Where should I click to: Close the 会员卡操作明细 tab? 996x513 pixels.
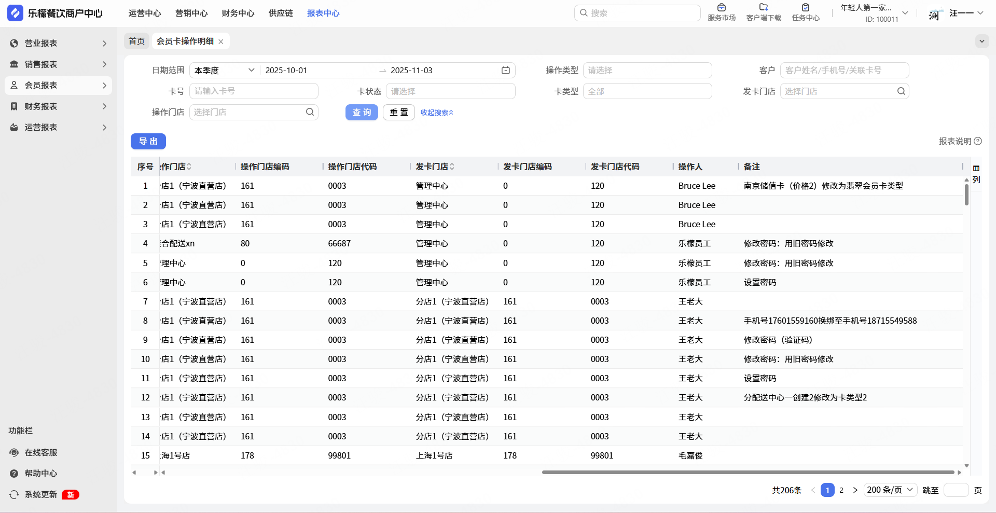point(221,41)
